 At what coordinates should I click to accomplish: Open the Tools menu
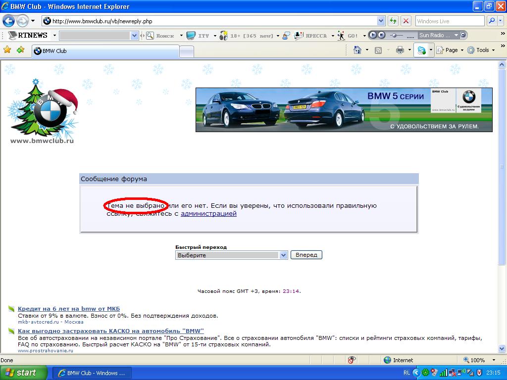pyautogui.click(x=481, y=50)
